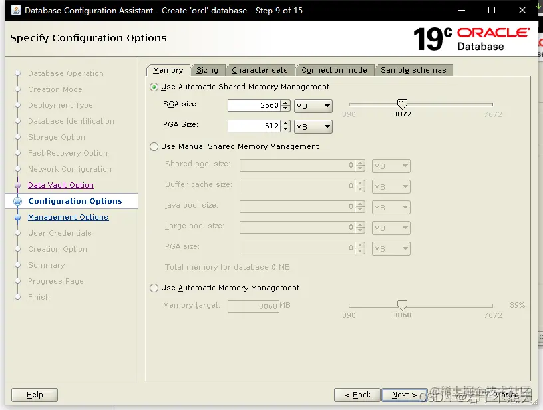The width and height of the screenshot is (543, 410).
Task: Go back with the Back button
Action: (357, 395)
